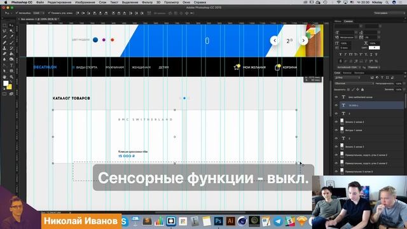Open the workspace switcher dropdown

click(389, 13)
